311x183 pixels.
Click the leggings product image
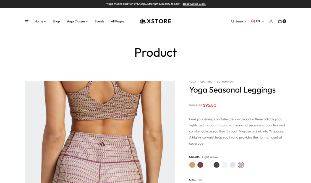pyautogui.click(x=100, y=132)
